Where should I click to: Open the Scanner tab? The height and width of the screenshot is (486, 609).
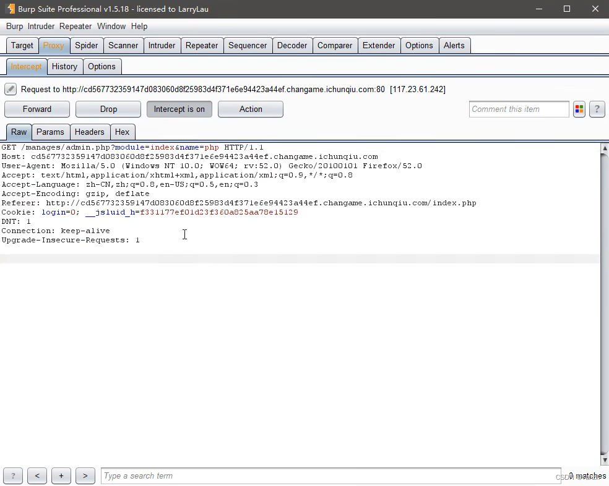[x=123, y=45]
